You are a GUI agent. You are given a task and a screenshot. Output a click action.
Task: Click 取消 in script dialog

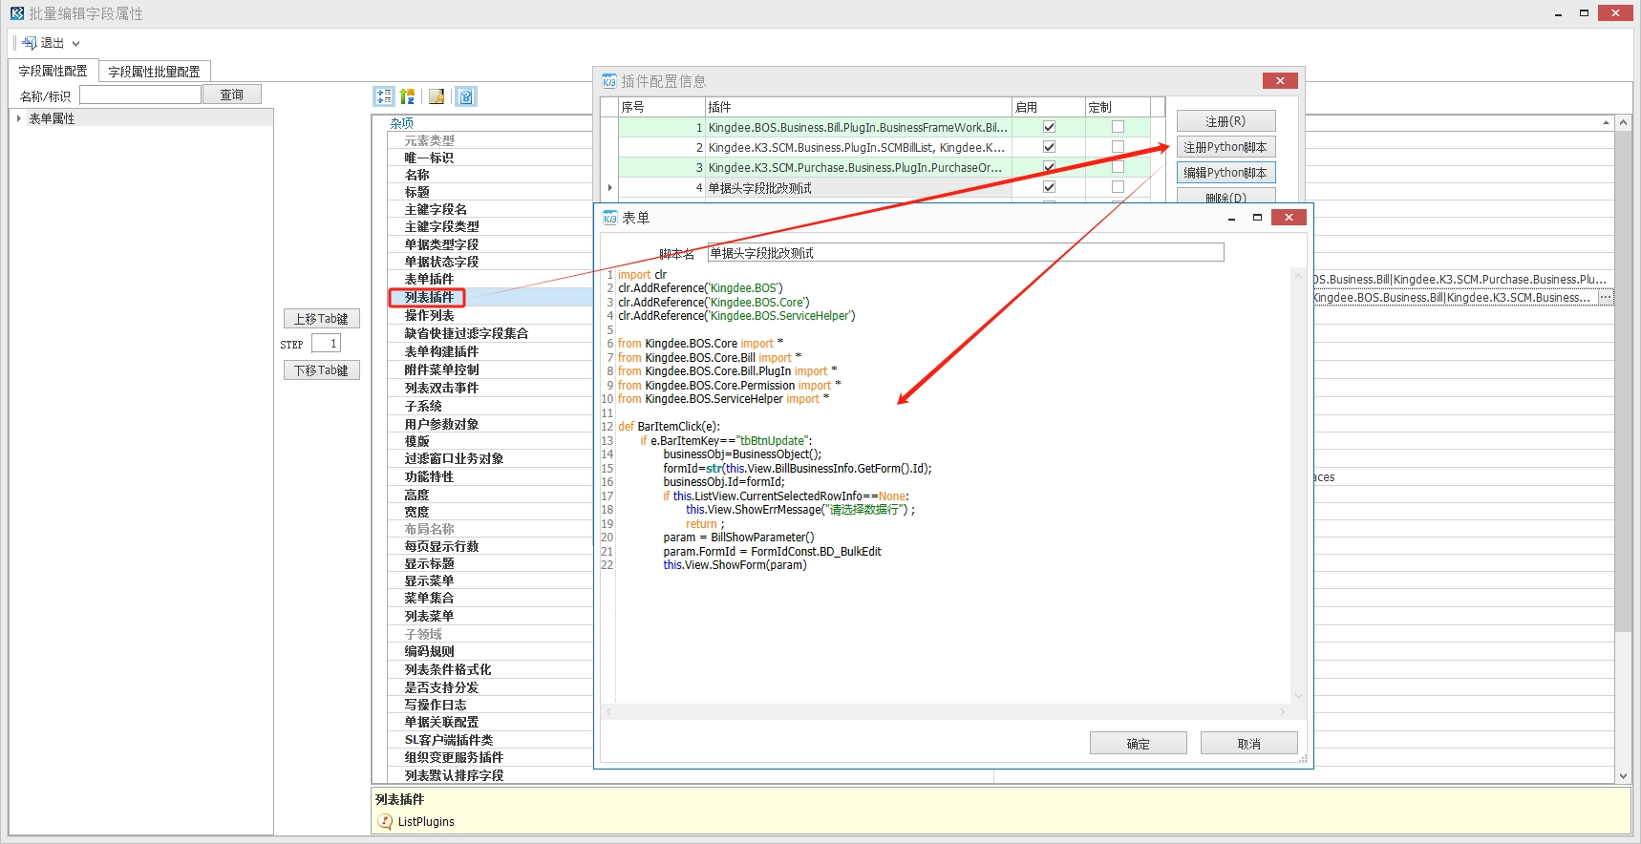click(x=1248, y=744)
